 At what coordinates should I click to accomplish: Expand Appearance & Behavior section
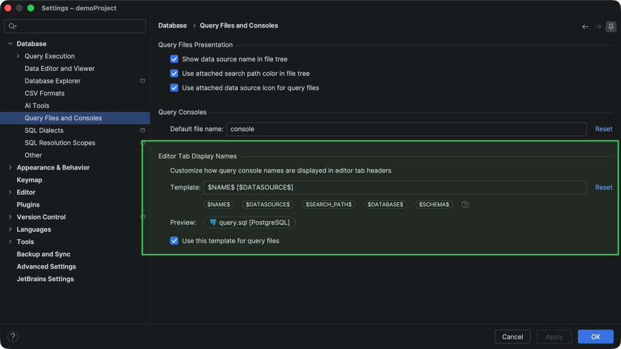pyautogui.click(x=10, y=167)
